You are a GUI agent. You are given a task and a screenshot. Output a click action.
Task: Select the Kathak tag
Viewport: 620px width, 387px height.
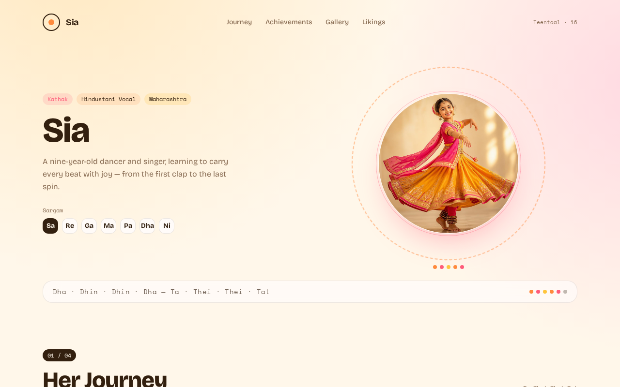click(58, 99)
